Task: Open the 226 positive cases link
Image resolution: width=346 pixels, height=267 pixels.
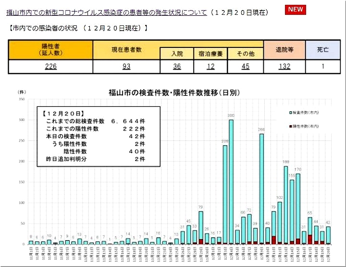Action: pos(50,67)
